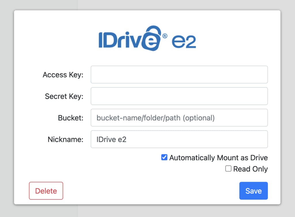Save the IDrive e2 connection settings
The height and width of the screenshot is (217, 295).
coord(254,191)
